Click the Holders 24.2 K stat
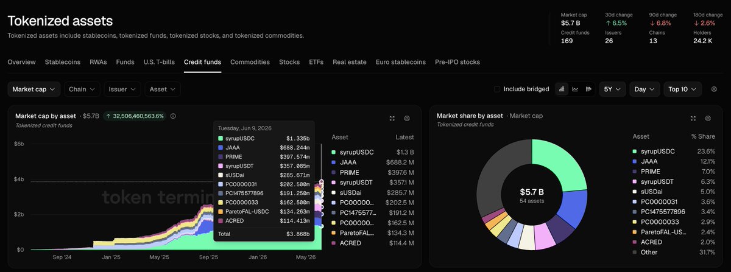This screenshot has height=272, width=731. click(x=703, y=37)
